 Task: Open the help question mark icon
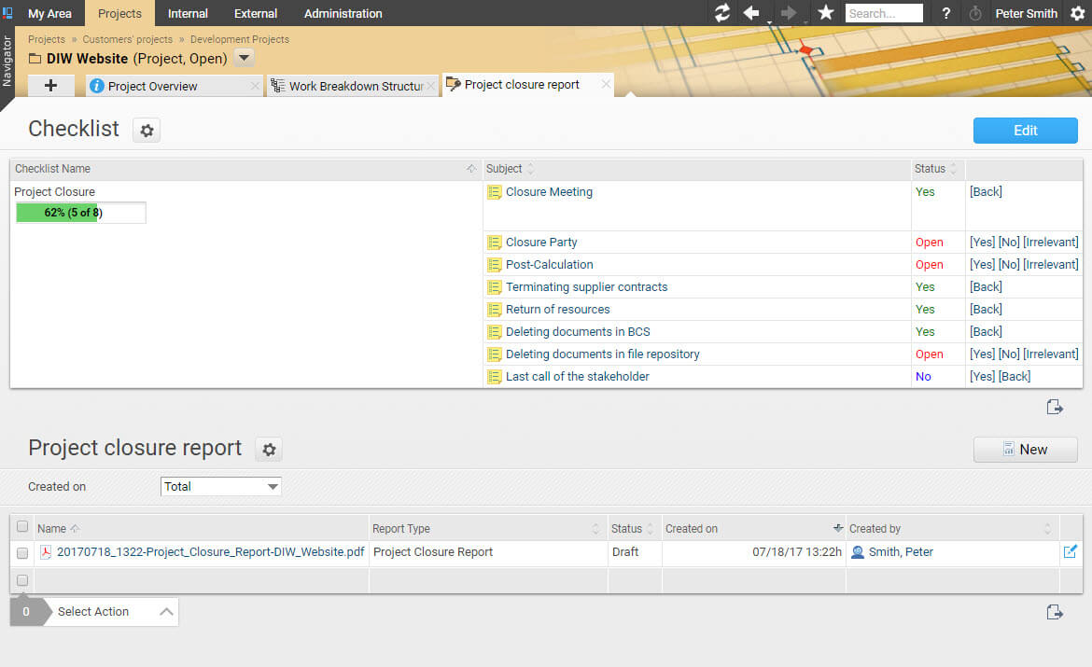coord(946,13)
